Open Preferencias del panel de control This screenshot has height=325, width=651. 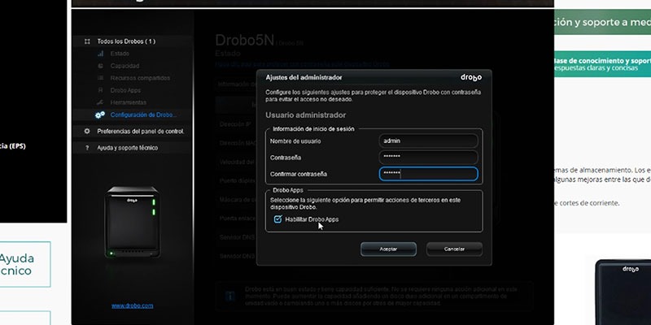point(140,132)
